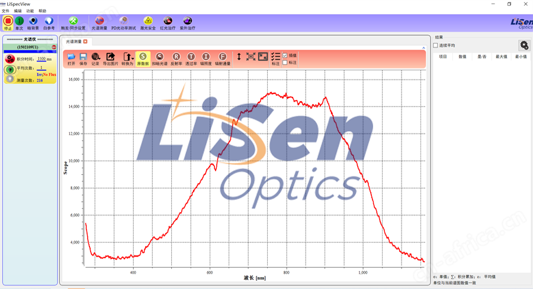Image resolution: width=533 pixels, height=289 pixels.
Task: Click the LiSen Optics logo top-right
Action: [x=521, y=24]
